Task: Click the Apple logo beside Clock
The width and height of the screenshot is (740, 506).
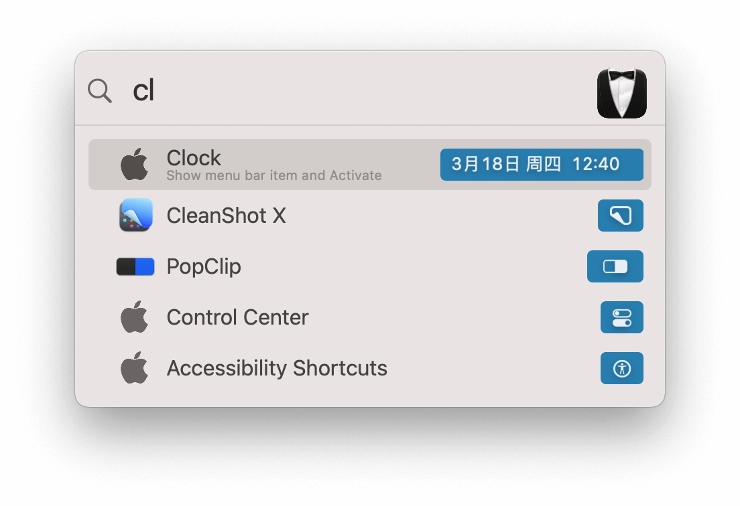Action: (135, 165)
